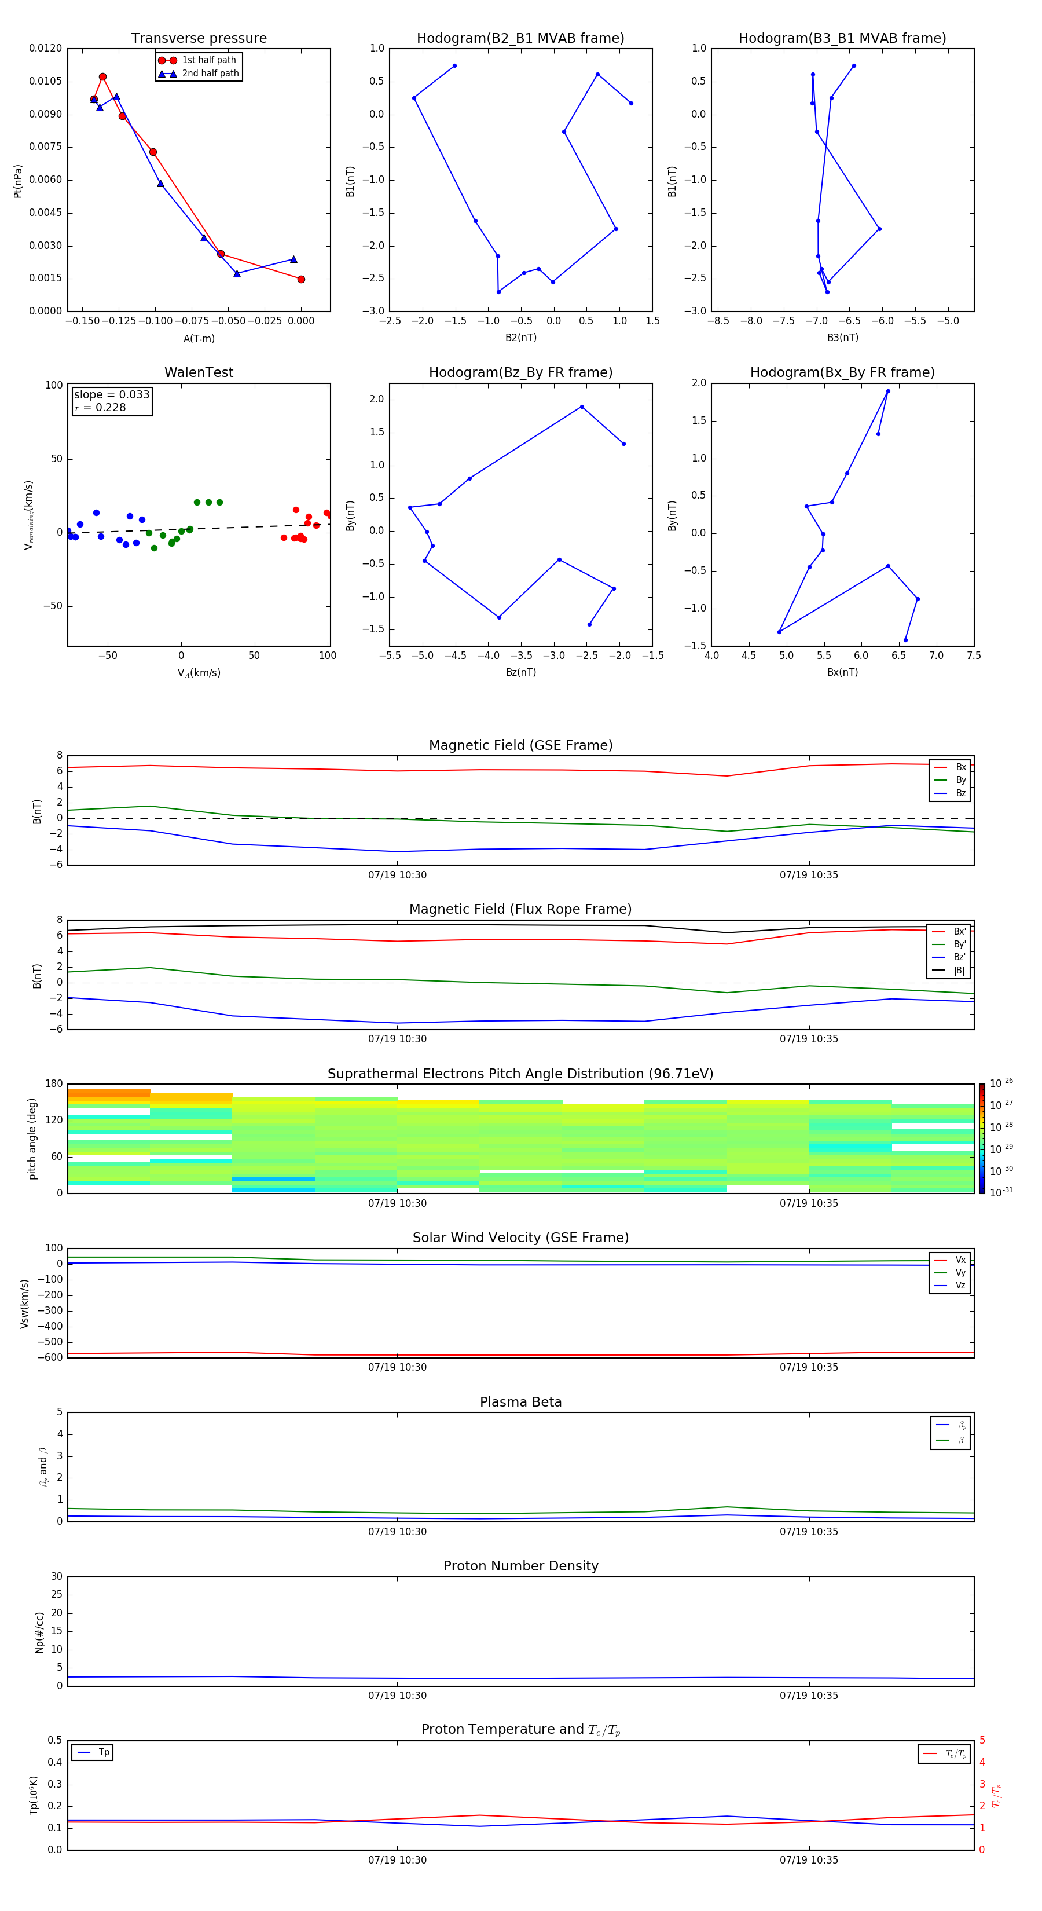Image resolution: width=1042 pixels, height=1911 pixels.
Task: Click the pitch angle (deg) axis label
Action: 32,1138
